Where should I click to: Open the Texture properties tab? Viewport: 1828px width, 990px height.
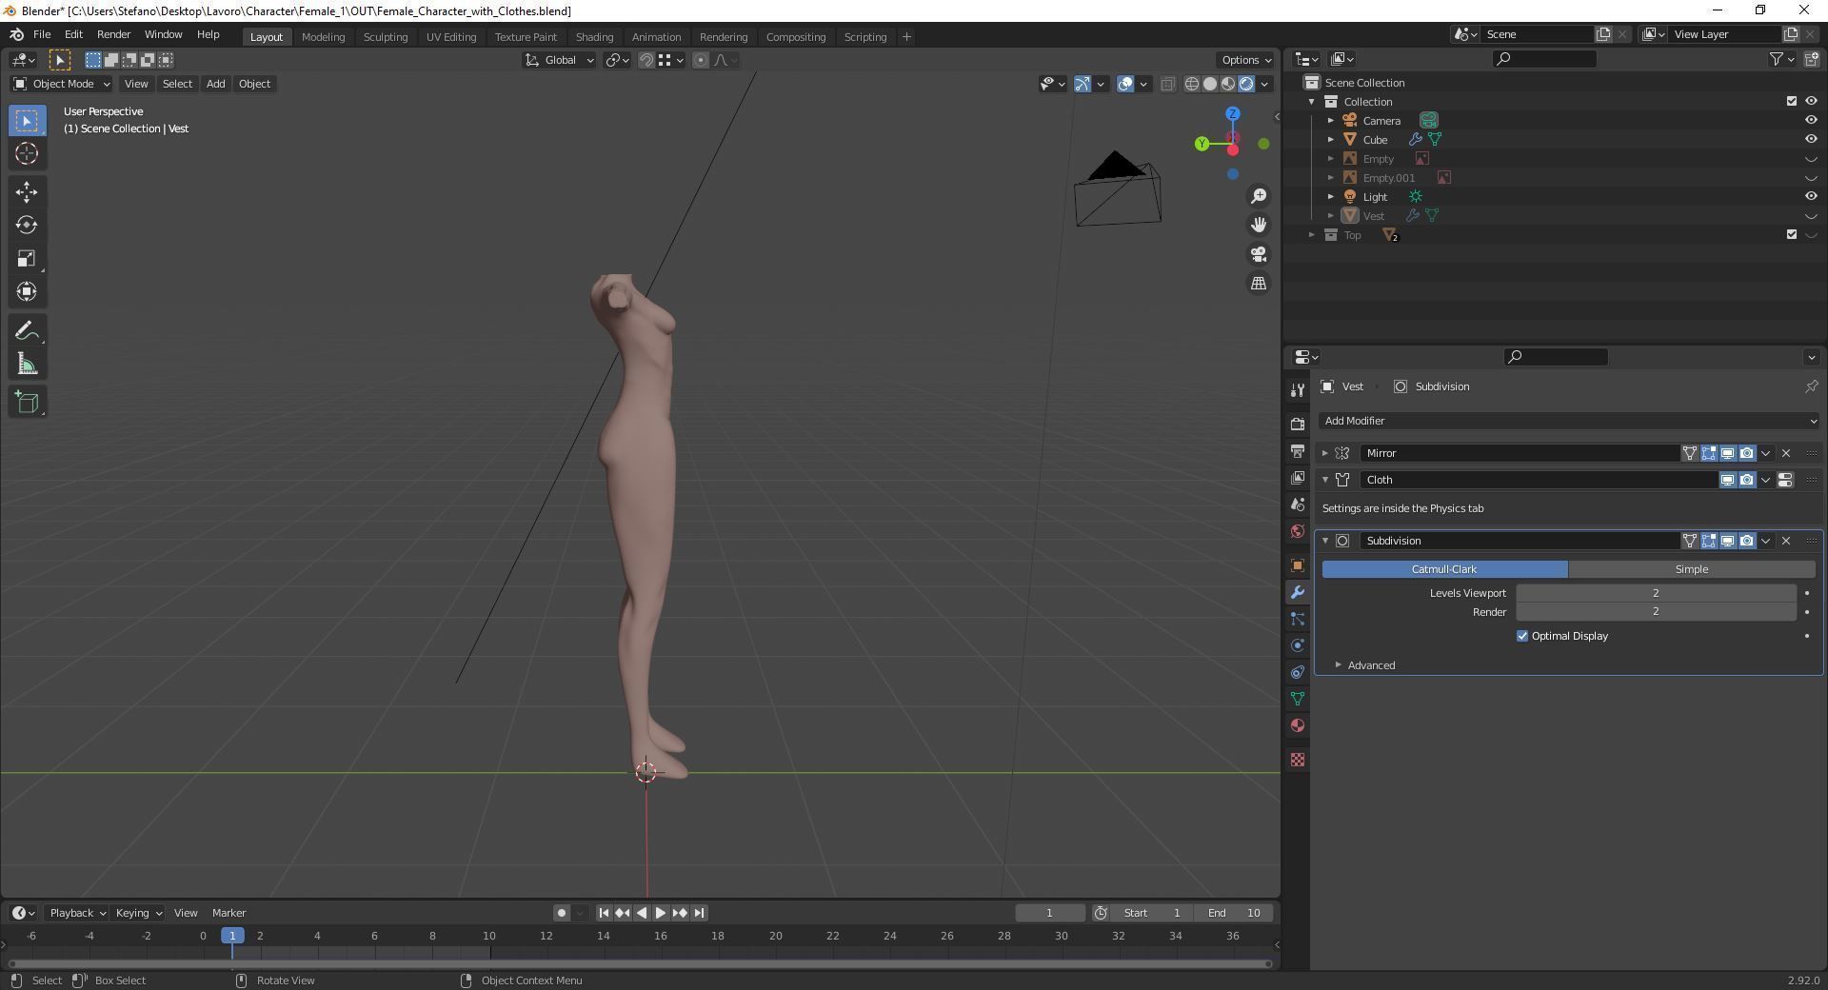(x=1297, y=760)
